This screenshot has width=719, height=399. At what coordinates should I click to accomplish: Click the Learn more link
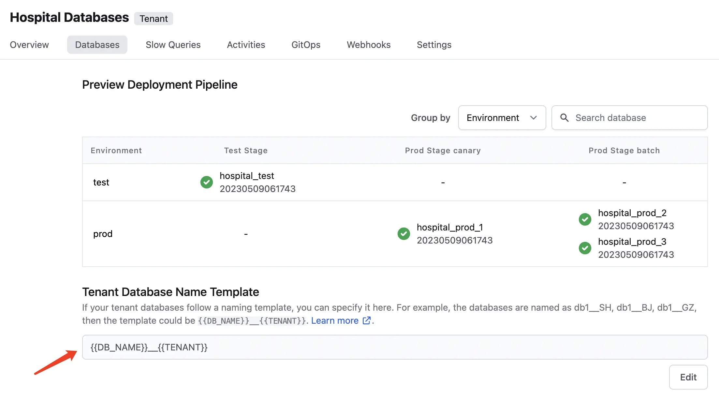[x=335, y=320]
